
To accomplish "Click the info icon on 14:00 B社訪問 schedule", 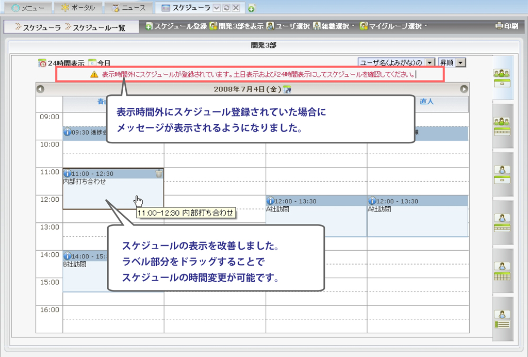I will click(68, 256).
